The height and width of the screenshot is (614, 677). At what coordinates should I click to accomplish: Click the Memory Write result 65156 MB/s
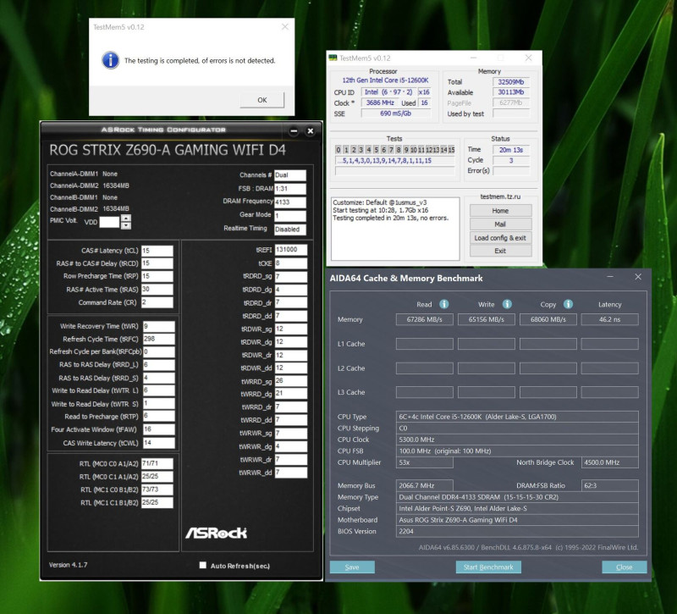(486, 319)
